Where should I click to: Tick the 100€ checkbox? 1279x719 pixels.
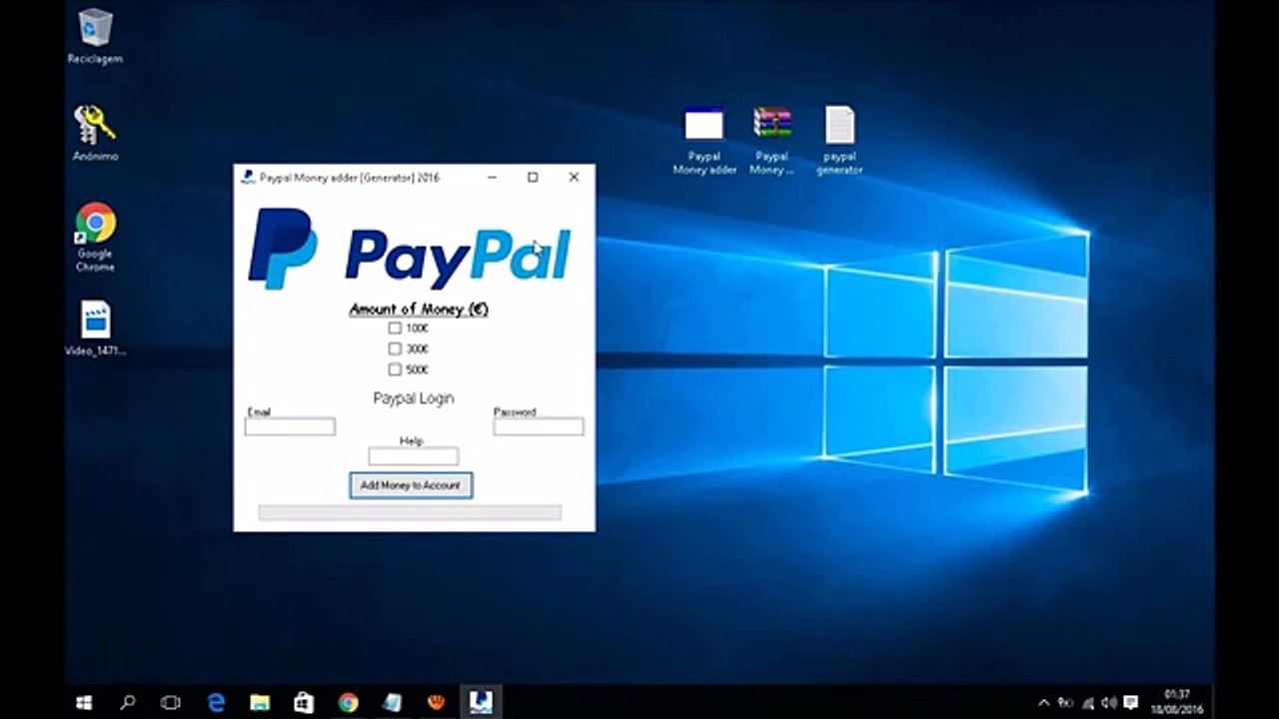pyautogui.click(x=395, y=328)
